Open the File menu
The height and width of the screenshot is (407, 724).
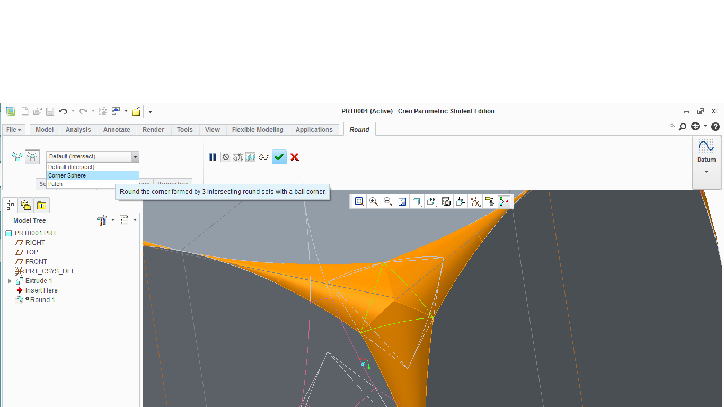coord(14,130)
